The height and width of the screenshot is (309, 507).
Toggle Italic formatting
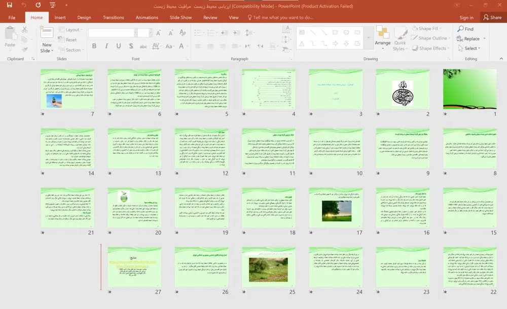click(x=106, y=46)
